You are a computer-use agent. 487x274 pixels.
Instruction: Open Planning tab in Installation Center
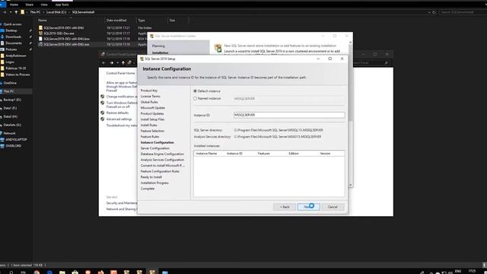tap(158, 46)
